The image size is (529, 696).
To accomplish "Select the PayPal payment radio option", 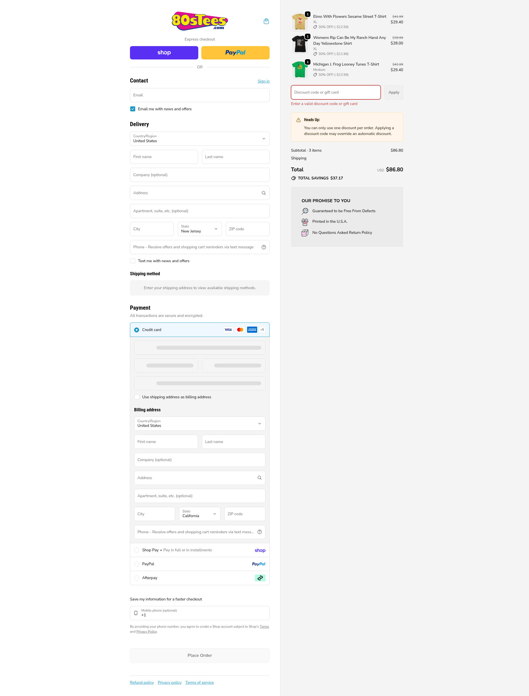I will pyautogui.click(x=137, y=564).
